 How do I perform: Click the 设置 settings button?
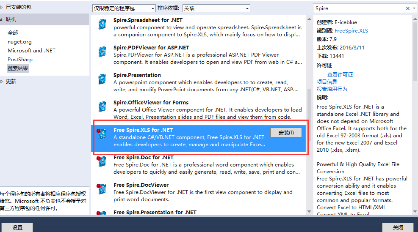(x=17, y=227)
